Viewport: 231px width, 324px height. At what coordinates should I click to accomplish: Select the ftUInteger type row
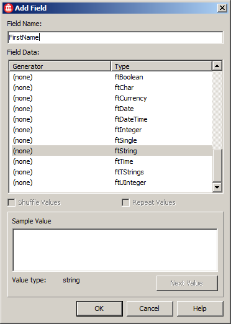(112, 182)
